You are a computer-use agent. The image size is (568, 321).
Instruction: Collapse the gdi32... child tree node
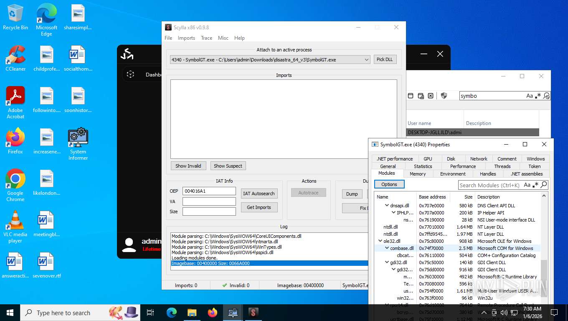coord(393,270)
